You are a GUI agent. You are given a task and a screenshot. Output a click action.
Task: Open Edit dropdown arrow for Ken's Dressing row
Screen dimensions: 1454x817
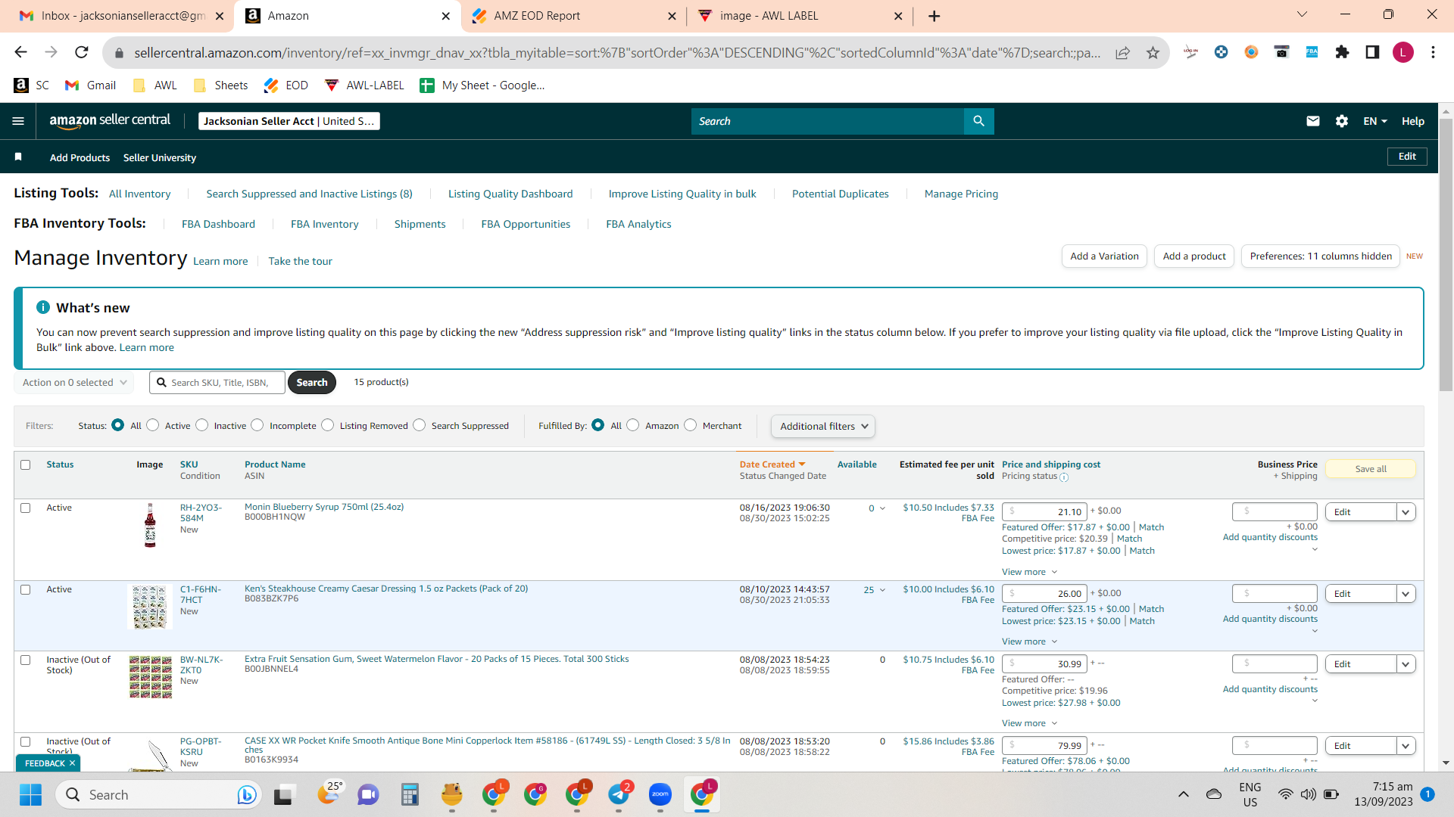[1406, 594]
